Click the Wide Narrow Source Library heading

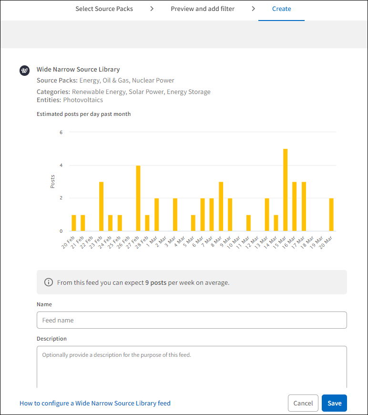coord(78,70)
